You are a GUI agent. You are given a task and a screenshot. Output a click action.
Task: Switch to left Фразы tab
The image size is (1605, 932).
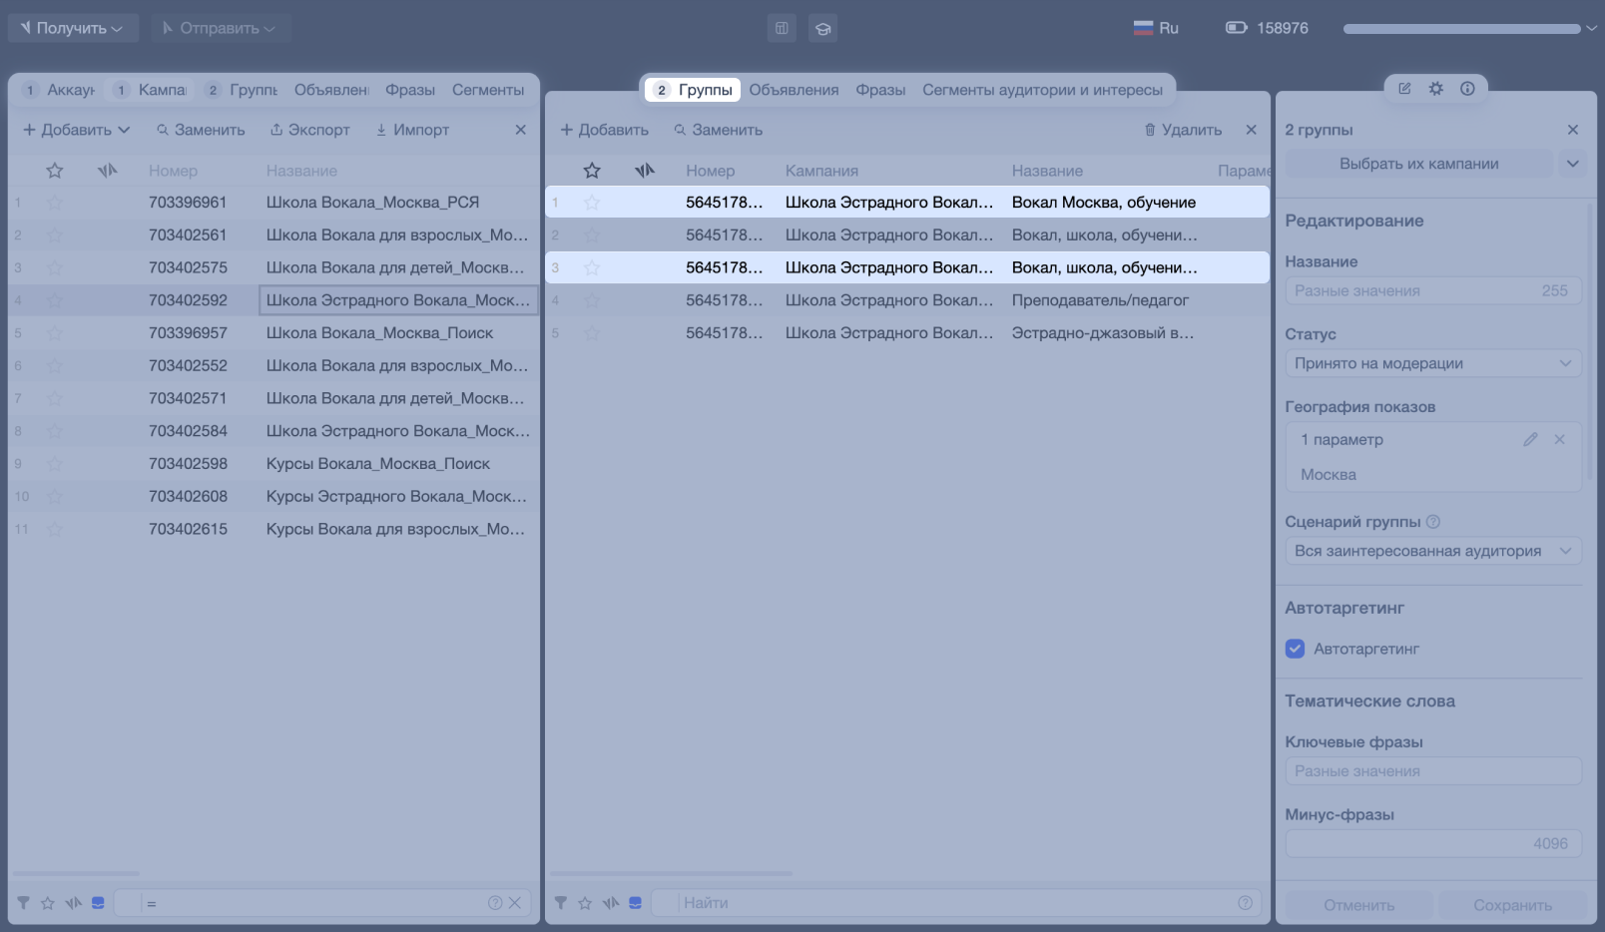pos(410,90)
